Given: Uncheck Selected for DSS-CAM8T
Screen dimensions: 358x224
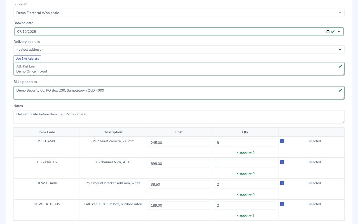Looking at the screenshot, I should point(282,141).
